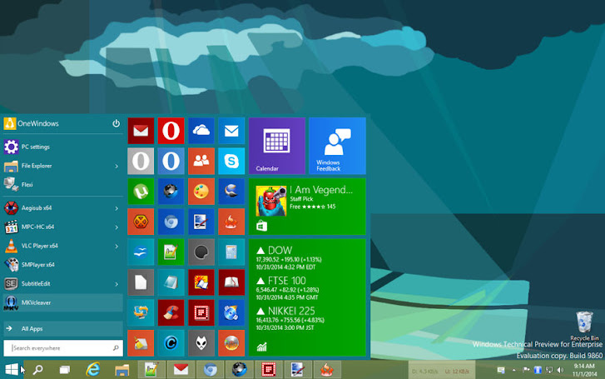Image resolution: width=605 pixels, height=379 pixels.
Task: Launch the green uTorrent tile
Action: [x=141, y=192]
